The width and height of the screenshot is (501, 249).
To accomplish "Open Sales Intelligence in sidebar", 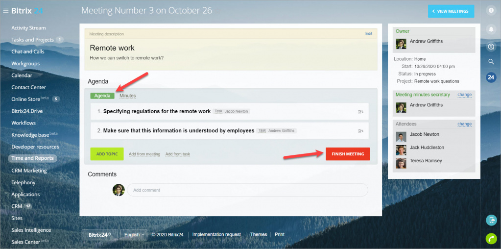I will point(31,230).
